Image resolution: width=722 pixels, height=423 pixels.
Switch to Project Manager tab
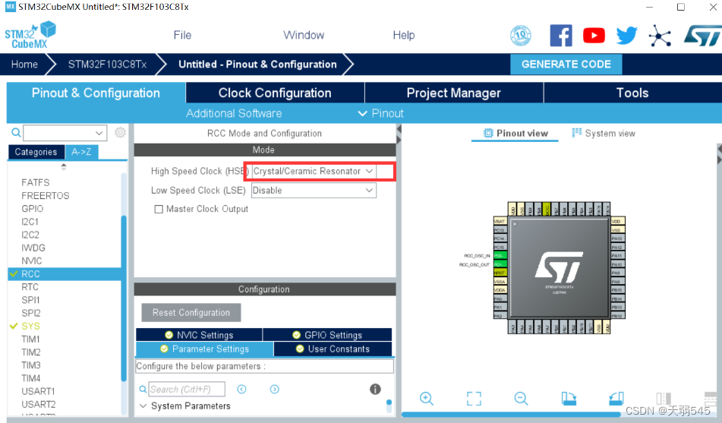(454, 93)
